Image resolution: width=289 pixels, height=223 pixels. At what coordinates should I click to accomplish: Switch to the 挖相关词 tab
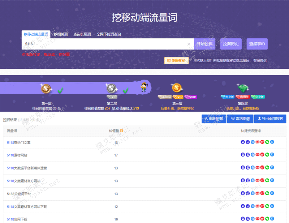61,34
